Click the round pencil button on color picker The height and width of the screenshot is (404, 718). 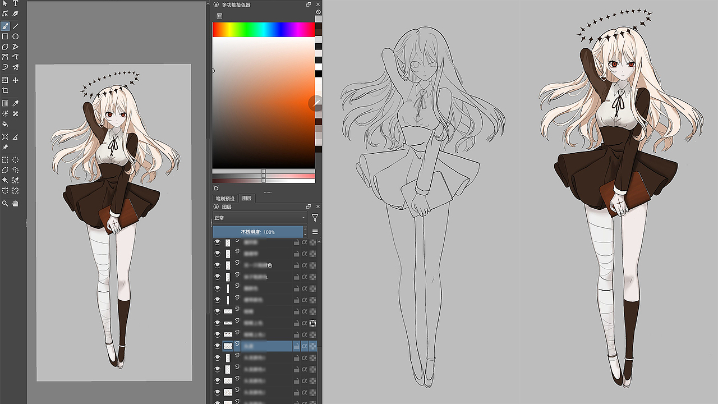(315, 103)
